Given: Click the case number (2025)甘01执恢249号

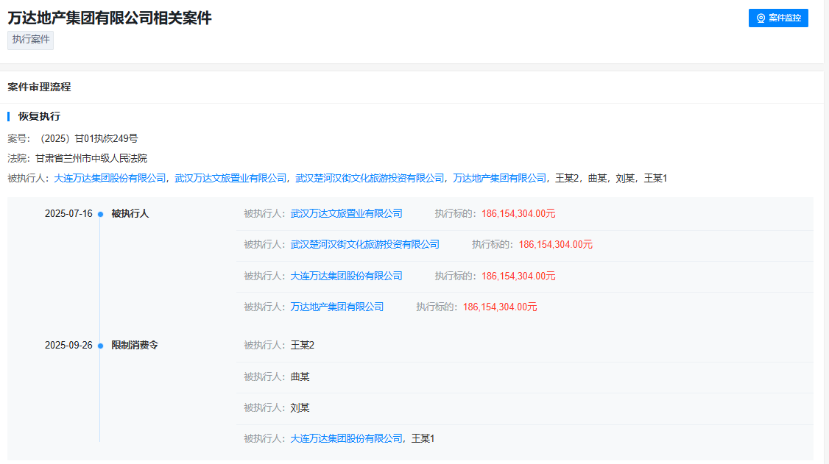Looking at the screenshot, I should click(x=88, y=138).
